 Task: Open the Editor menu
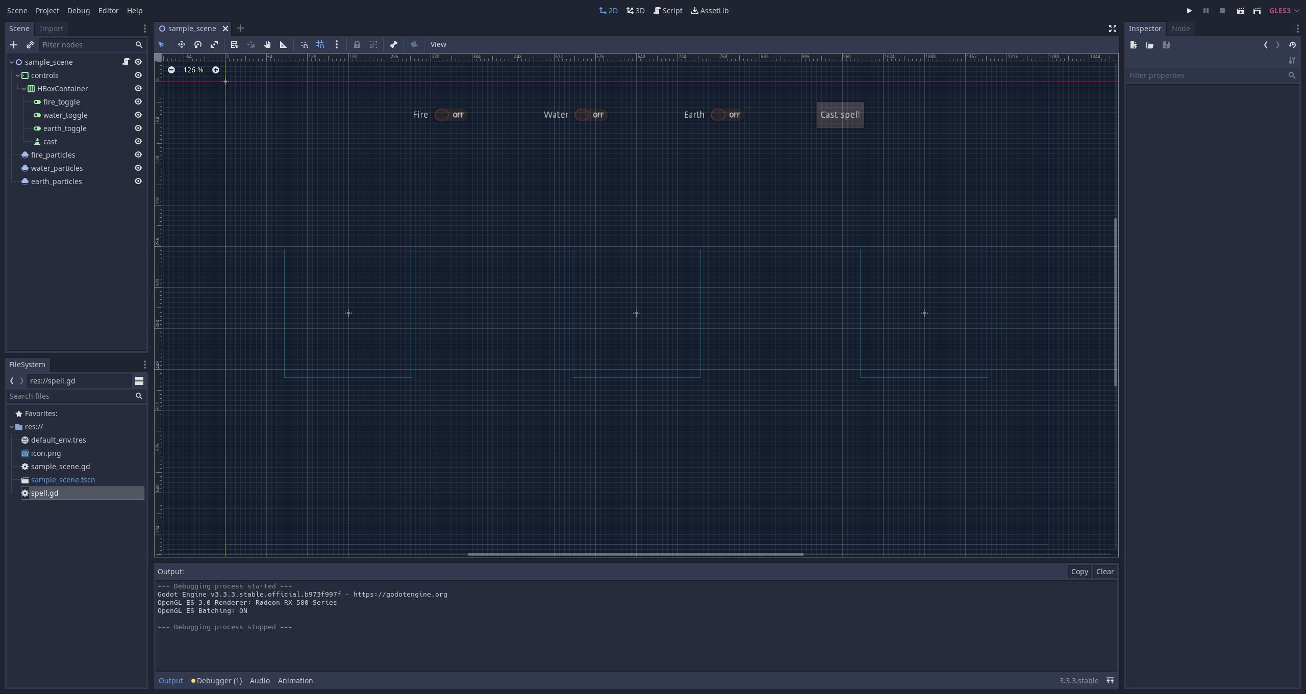point(109,11)
